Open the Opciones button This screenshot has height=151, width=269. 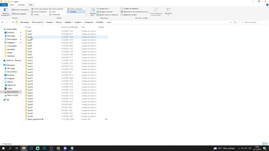[x=168, y=12]
